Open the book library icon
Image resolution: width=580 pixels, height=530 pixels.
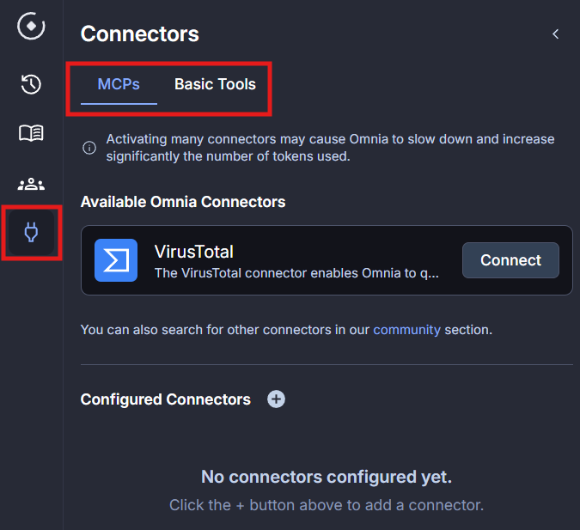coord(31,133)
